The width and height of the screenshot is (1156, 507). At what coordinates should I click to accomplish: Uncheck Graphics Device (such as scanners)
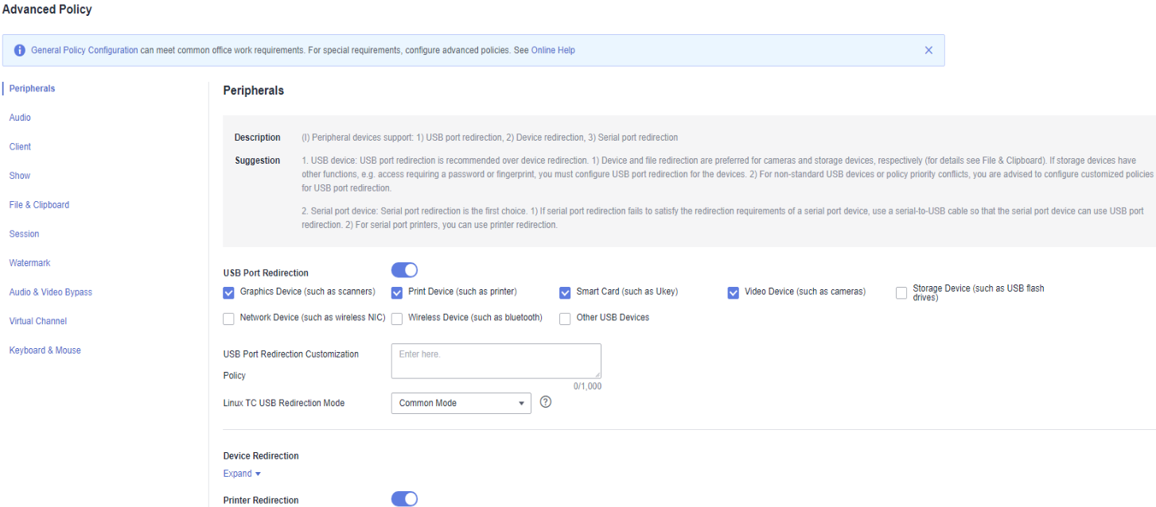[229, 292]
